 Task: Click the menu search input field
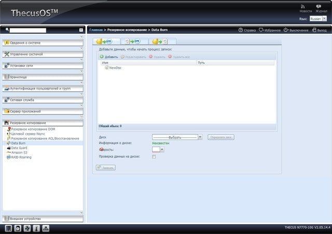27,30
